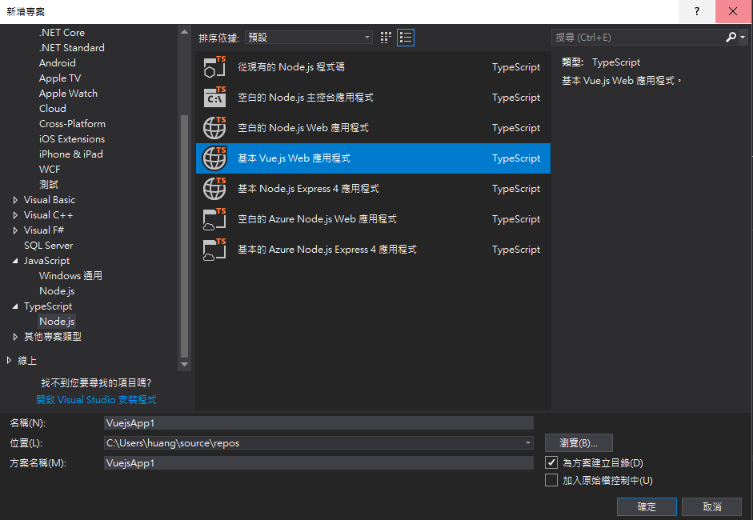Click the 名稱 VuejsApp1 input field

[x=318, y=422]
